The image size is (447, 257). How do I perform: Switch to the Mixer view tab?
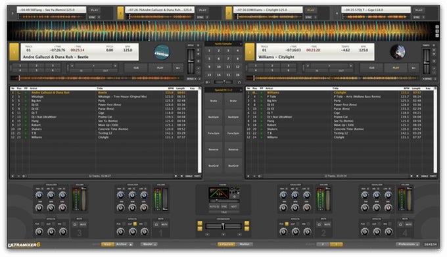pyautogui.click(x=108, y=245)
